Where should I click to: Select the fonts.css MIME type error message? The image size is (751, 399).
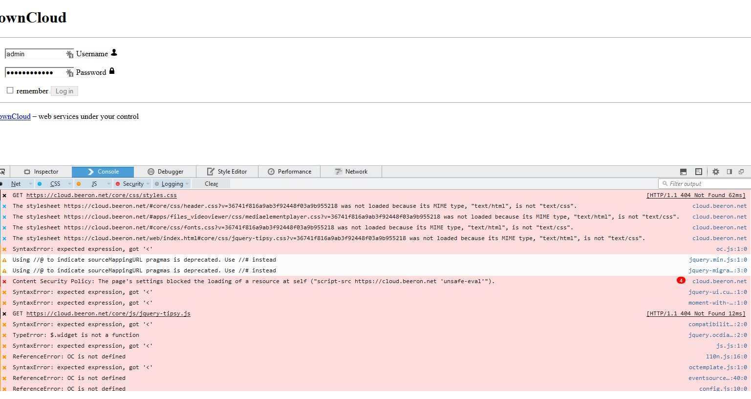[293, 227]
